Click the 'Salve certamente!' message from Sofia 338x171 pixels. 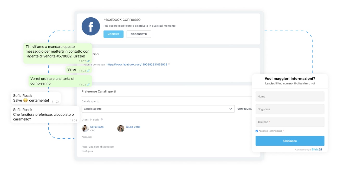(x=36, y=98)
